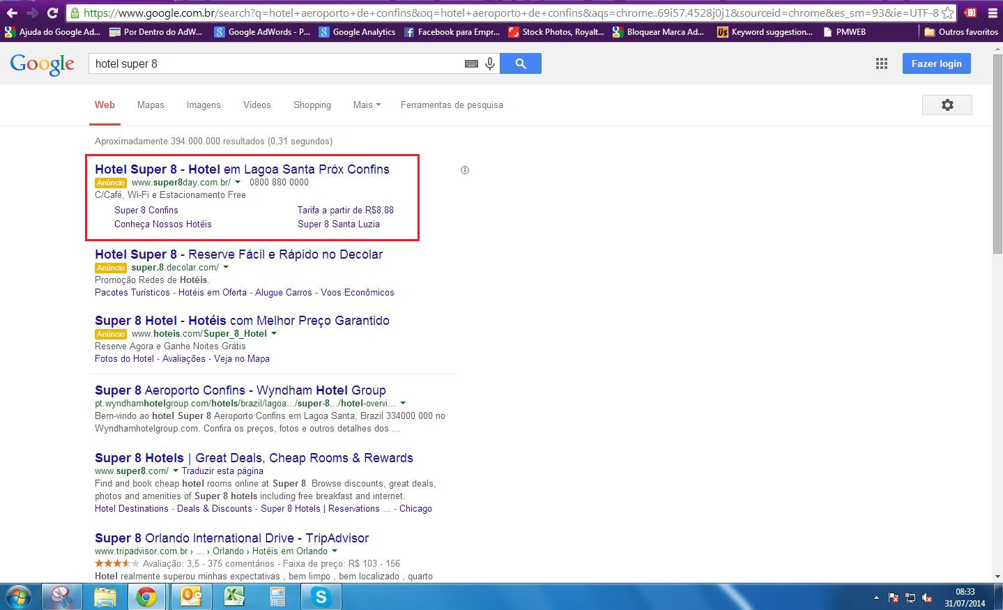Expand the arrow next to www.super8.com
This screenshot has width=1003, height=610.
(x=176, y=471)
